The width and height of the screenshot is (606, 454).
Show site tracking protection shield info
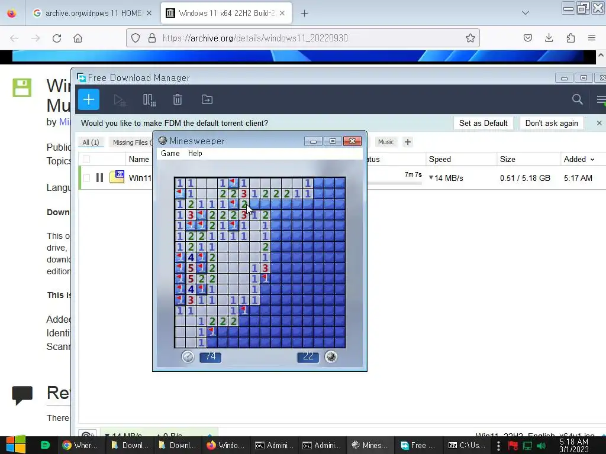click(x=136, y=38)
